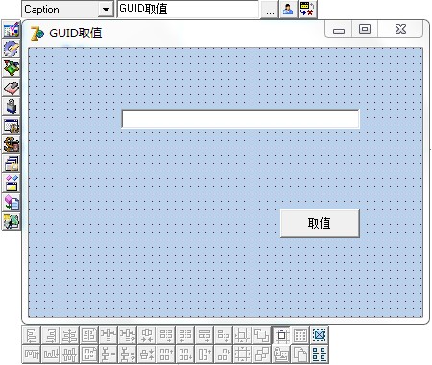The image size is (432, 365).
Task: Click the window-with-checkmark icon in left toolbar
Action: (x=12, y=30)
